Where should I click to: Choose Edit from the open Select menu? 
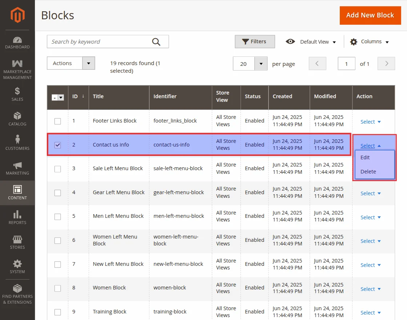364,157
